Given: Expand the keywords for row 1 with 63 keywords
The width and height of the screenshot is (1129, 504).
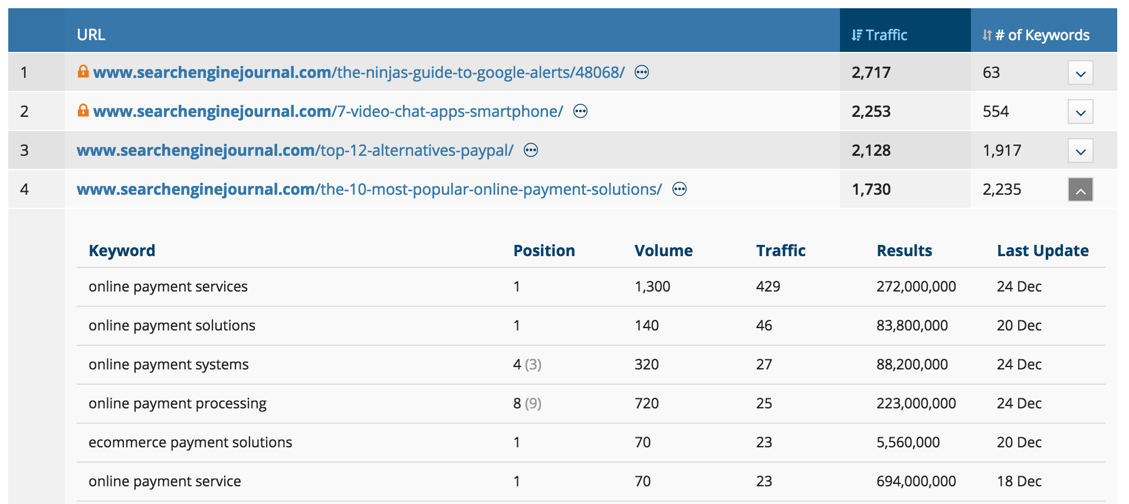Looking at the screenshot, I should (x=1081, y=73).
